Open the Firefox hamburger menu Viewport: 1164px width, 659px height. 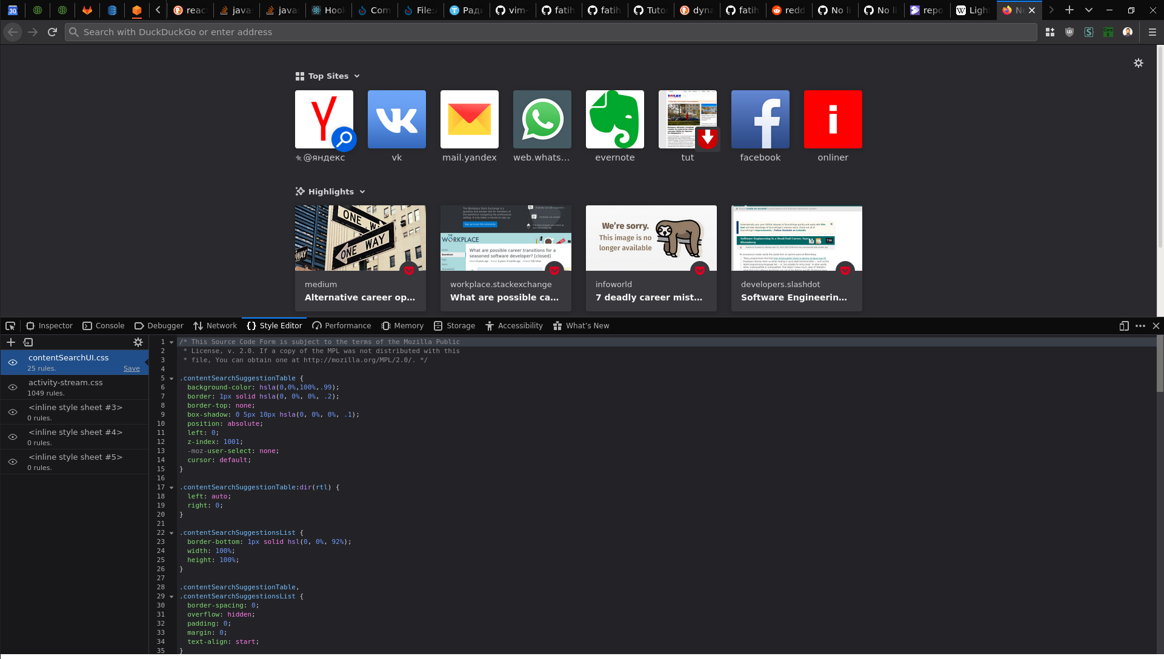(x=1152, y=32)
